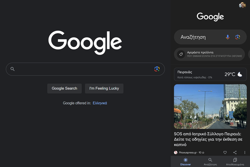Switch to the Αποθηκευμένα saved tab
Image resolution: width=250 pixels, height=167 pixels.
[x=235, y=162]
